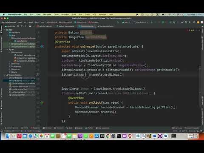The image size is (204, 153).
Task: Open the Android Studio application menu
Action: tap(14, 14)
